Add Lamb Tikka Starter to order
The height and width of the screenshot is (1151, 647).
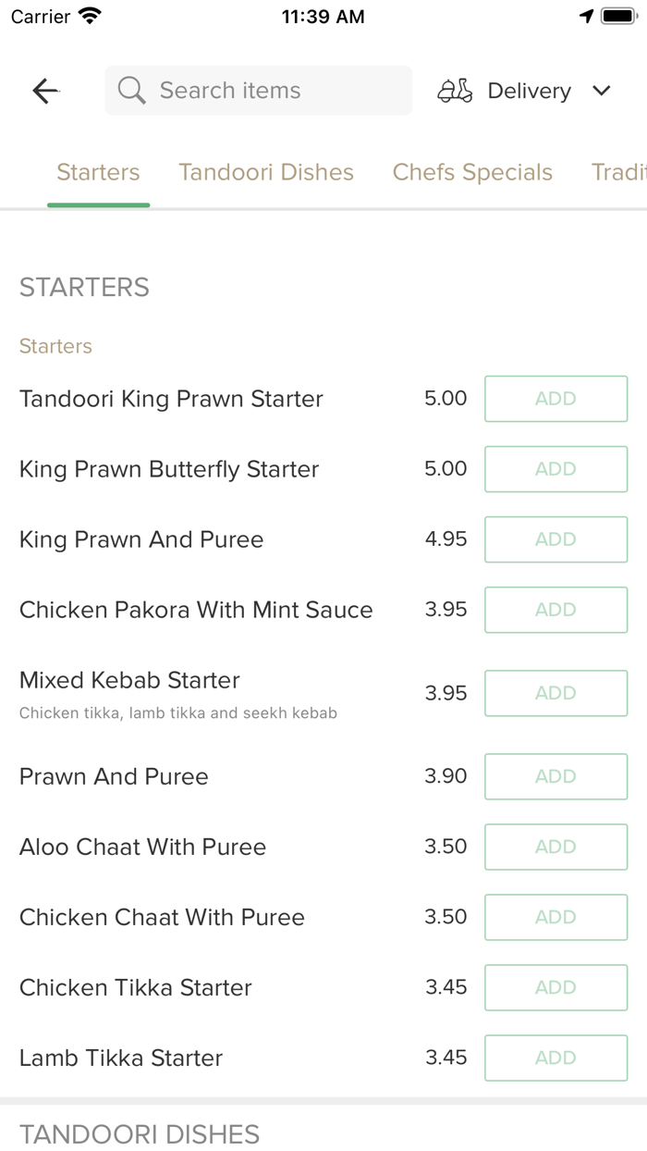pos(555,1058)
